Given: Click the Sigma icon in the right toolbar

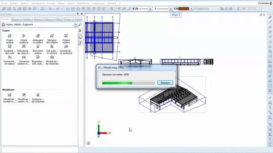Looking at the screenshot, I should (x=270, y=134).
